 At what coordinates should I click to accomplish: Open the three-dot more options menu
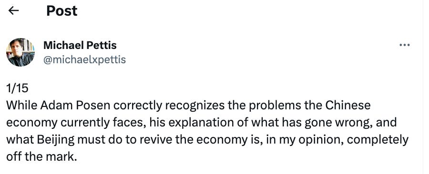click(404, 45)
